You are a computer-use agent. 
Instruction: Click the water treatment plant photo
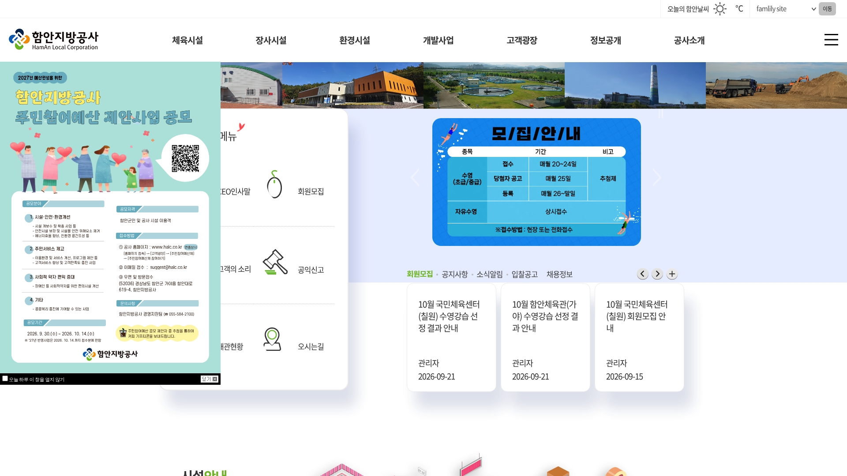click(494, 85)
